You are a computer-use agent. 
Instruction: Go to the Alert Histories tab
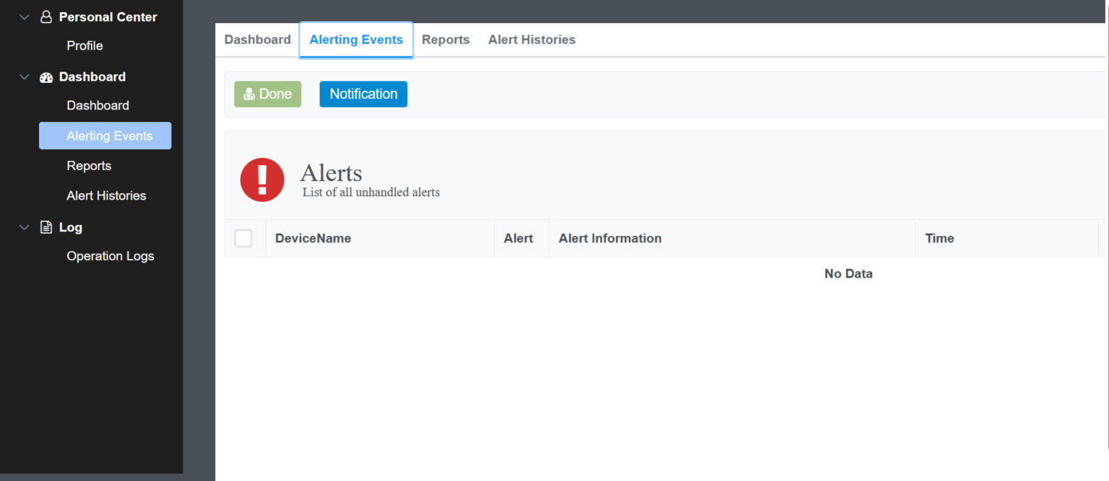click(x=531, y=40)
